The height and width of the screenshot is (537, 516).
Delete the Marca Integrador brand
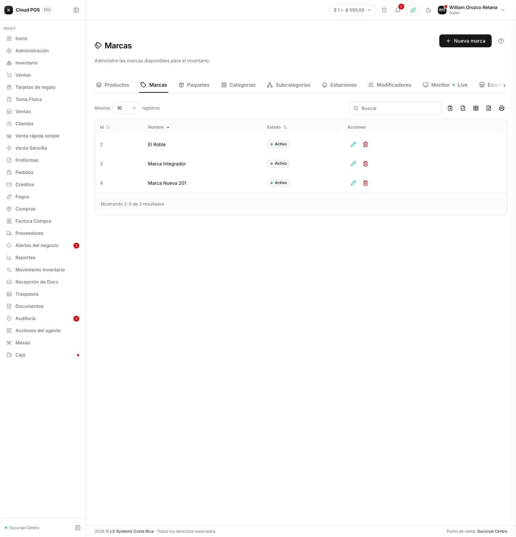366,164
